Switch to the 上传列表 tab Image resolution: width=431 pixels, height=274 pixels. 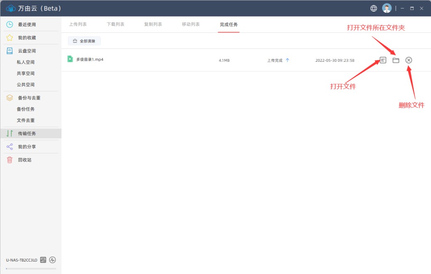point(78,24)
